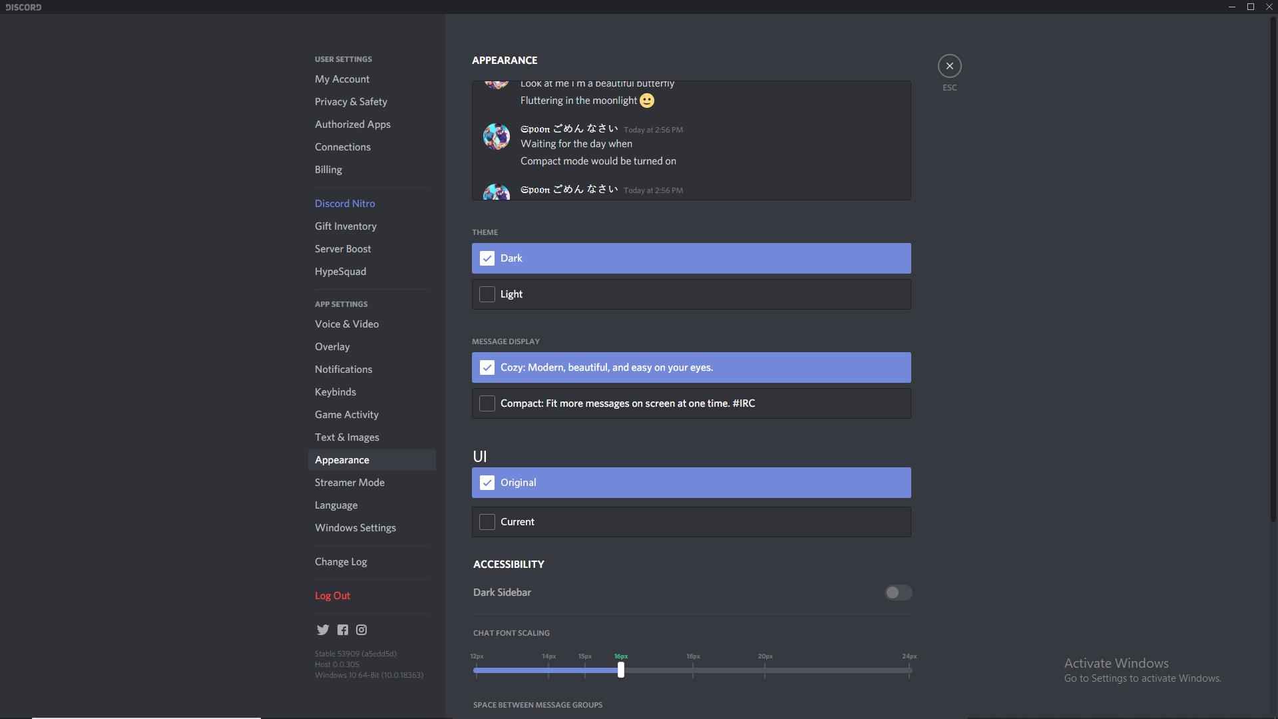Open Notifications settings
1278x719 pixels.
[x=343, y=369]
